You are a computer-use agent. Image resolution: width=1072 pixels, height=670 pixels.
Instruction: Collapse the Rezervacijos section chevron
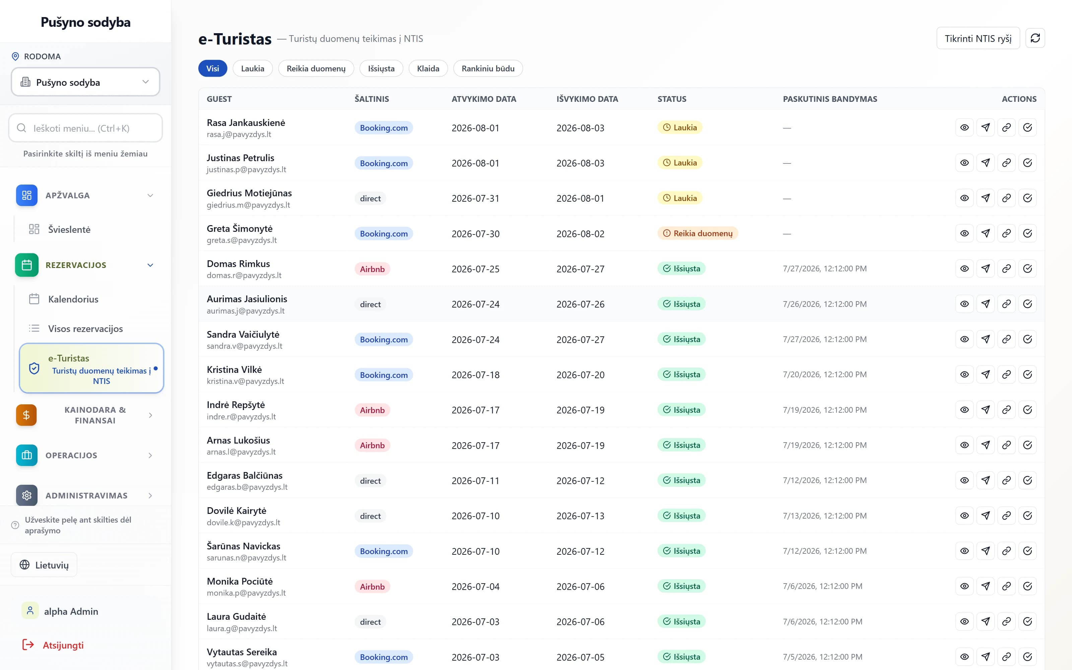click(x=150, y=265)
